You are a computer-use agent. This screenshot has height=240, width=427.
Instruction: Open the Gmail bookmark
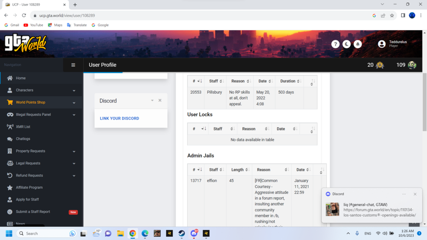[12, 25]
